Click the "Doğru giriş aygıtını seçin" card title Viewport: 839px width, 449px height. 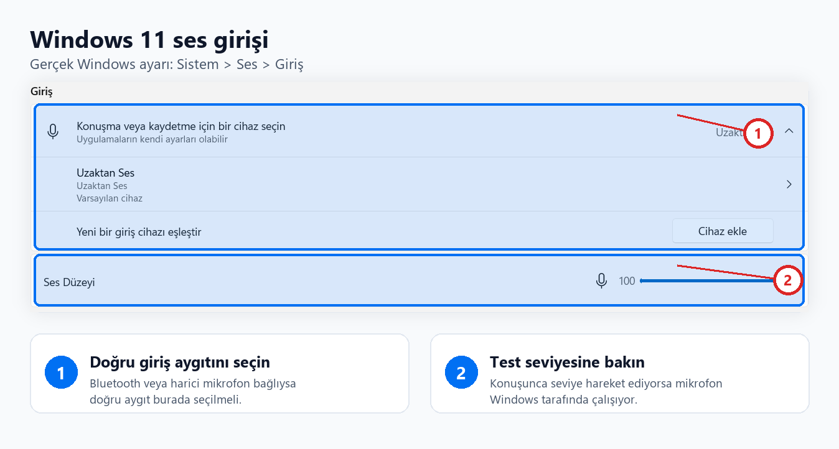pyautogui.click(x=180, y=362)
